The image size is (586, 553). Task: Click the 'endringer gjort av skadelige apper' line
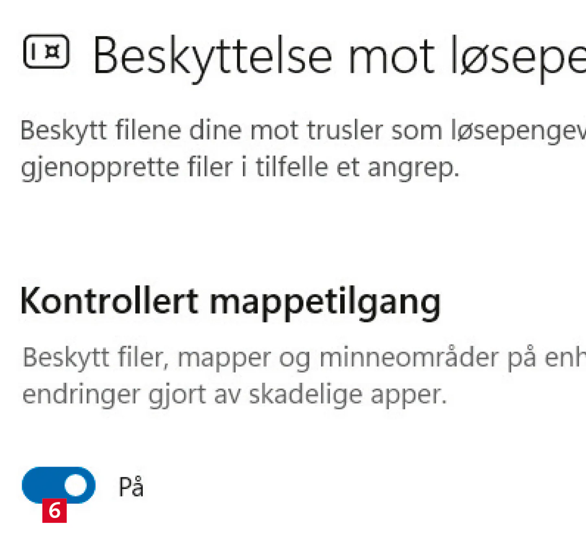234,394
